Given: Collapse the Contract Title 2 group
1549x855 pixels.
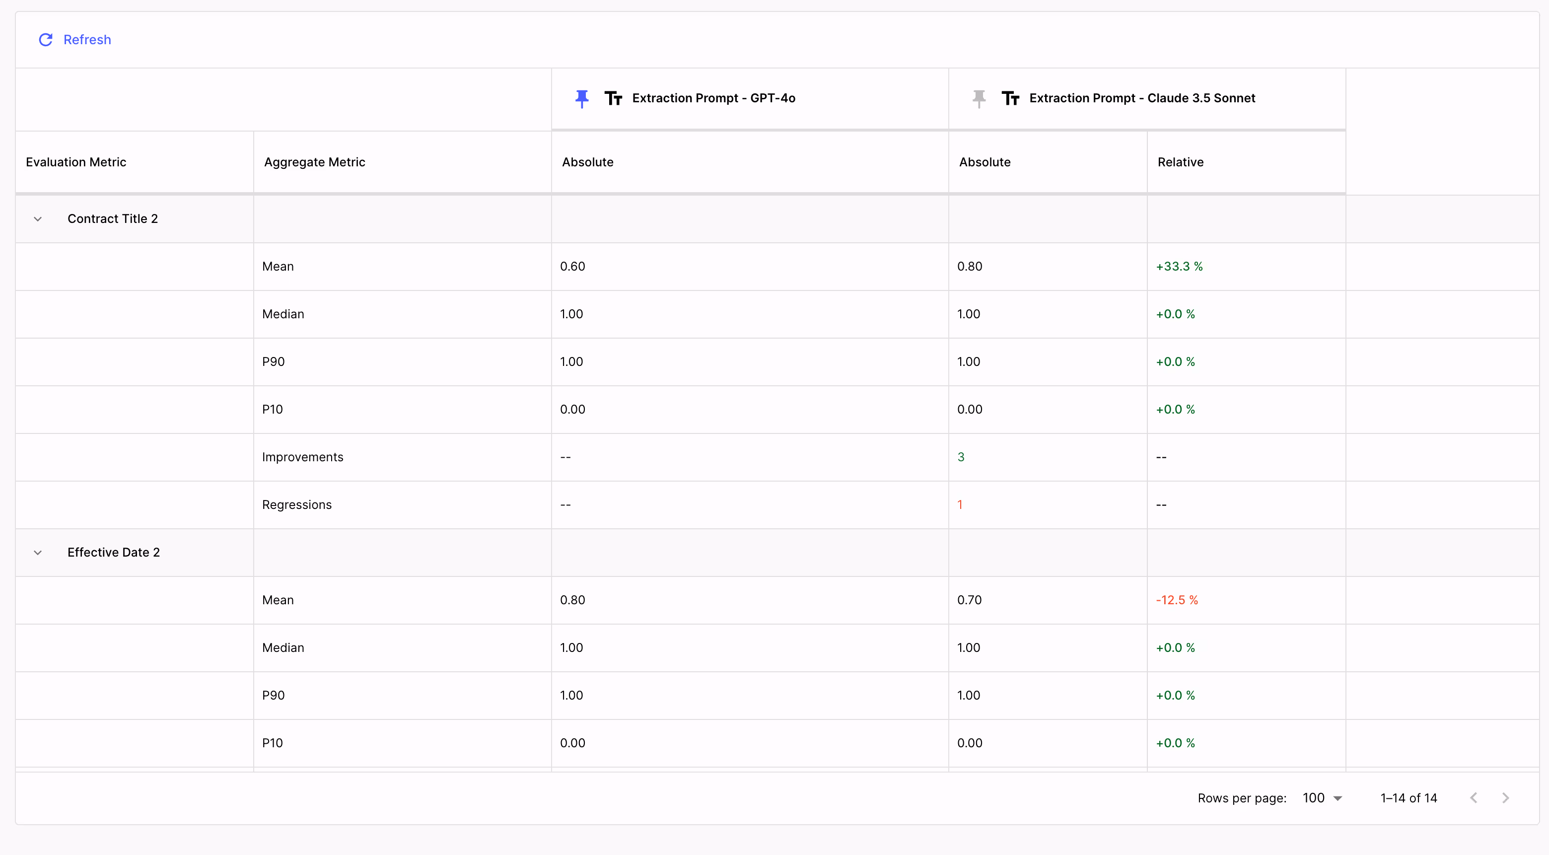Looking at the screenshot, I should pos(38,219).
